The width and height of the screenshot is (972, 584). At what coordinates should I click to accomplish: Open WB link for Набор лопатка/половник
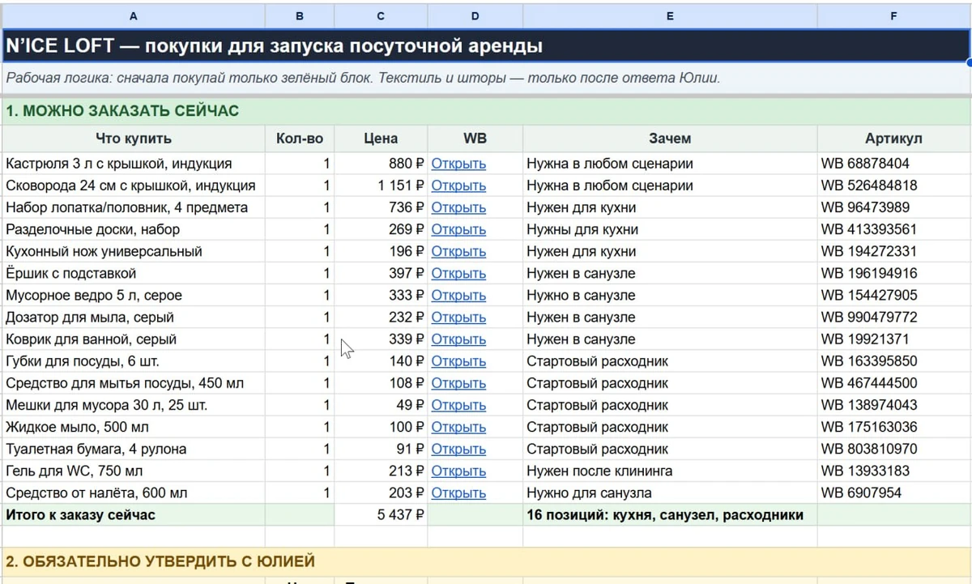458,207
